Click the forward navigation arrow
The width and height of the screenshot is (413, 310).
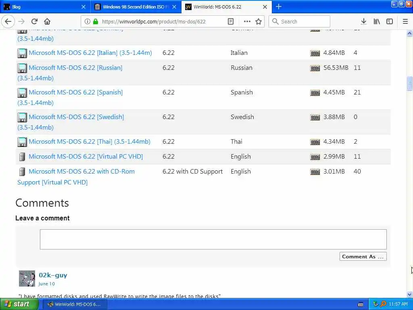pyautogui.click(x=22, y=21)
